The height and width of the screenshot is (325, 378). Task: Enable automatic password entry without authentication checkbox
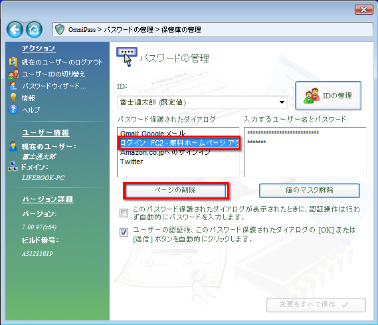point(124,213)
